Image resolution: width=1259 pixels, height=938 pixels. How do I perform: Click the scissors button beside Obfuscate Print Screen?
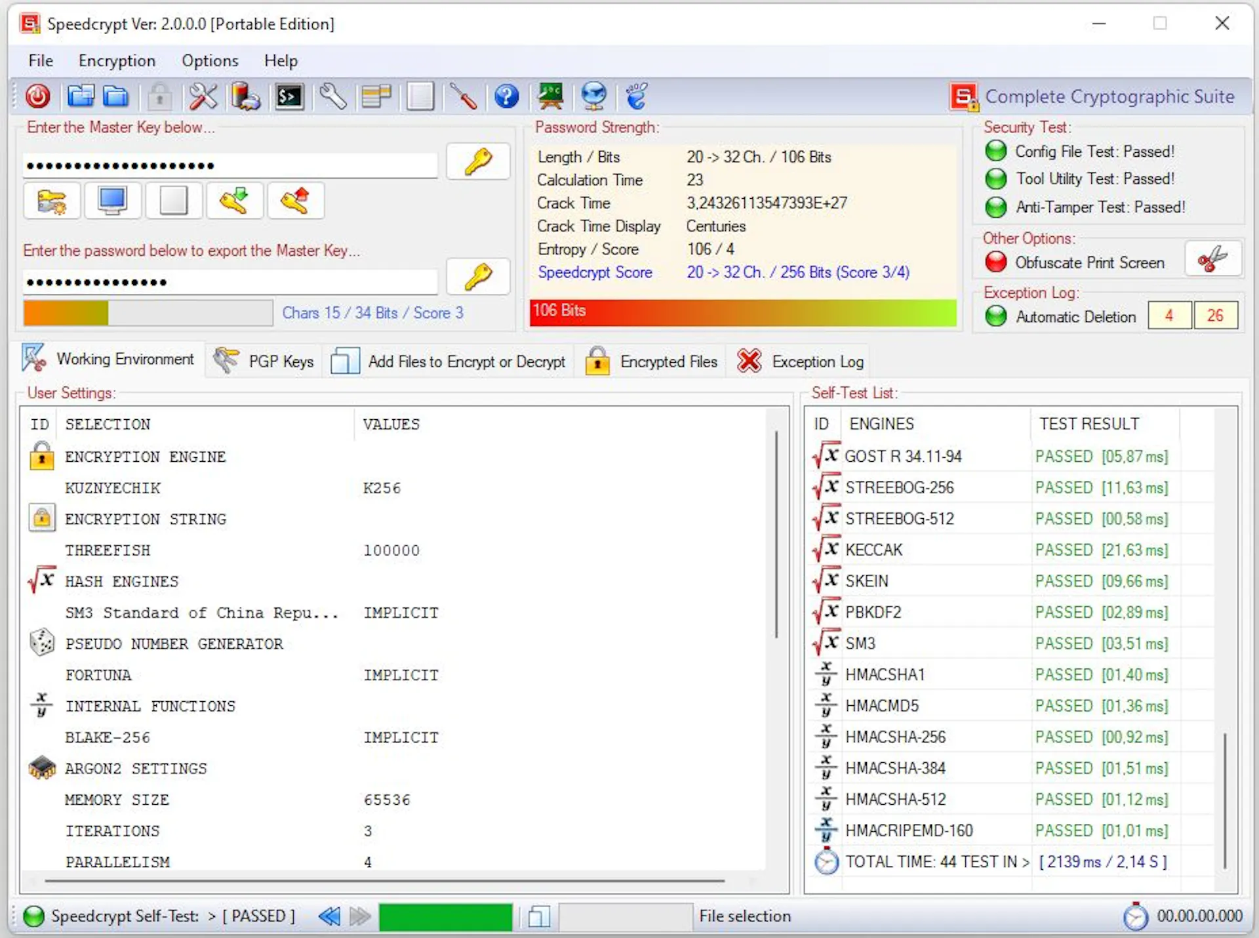(1212, 258)
